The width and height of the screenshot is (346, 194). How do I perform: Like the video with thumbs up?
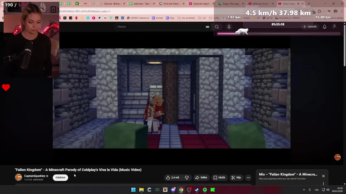[173, 178]
